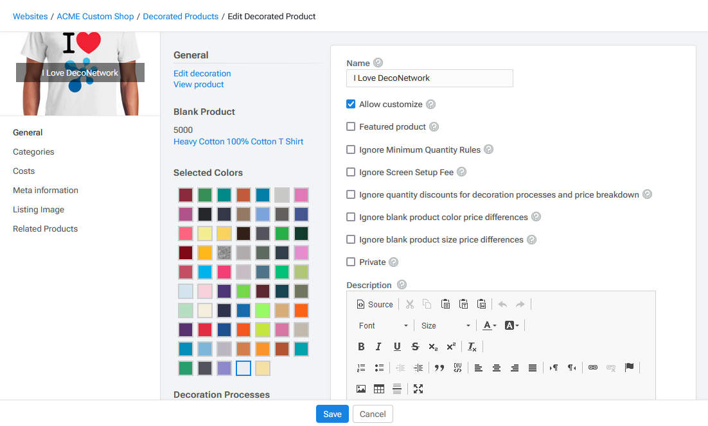The image size is (708, 426).
Task: Click the Paste icon in editor toolbar
Action: click(445, 304)
